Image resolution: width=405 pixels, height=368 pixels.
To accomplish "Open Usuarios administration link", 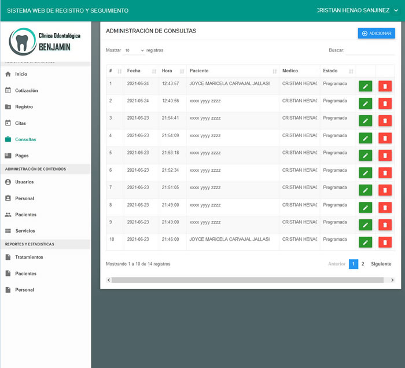I will 24,182.
